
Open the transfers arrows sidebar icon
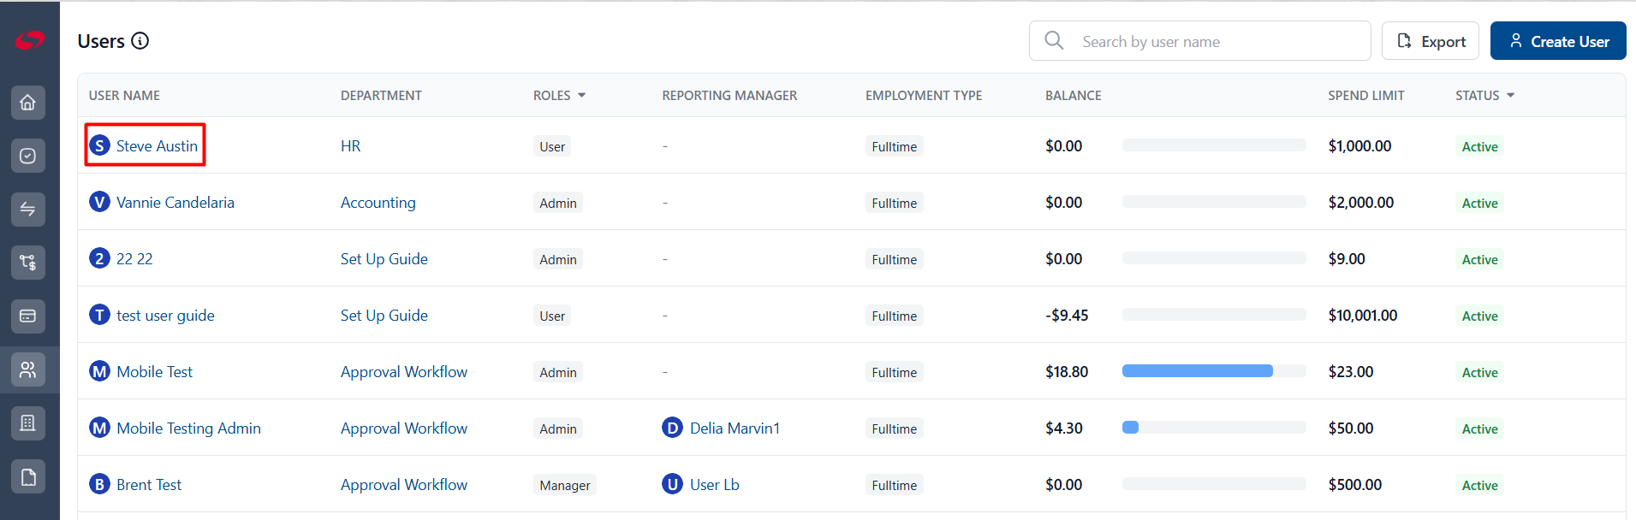pyautogui.click(x=28, y=210)
